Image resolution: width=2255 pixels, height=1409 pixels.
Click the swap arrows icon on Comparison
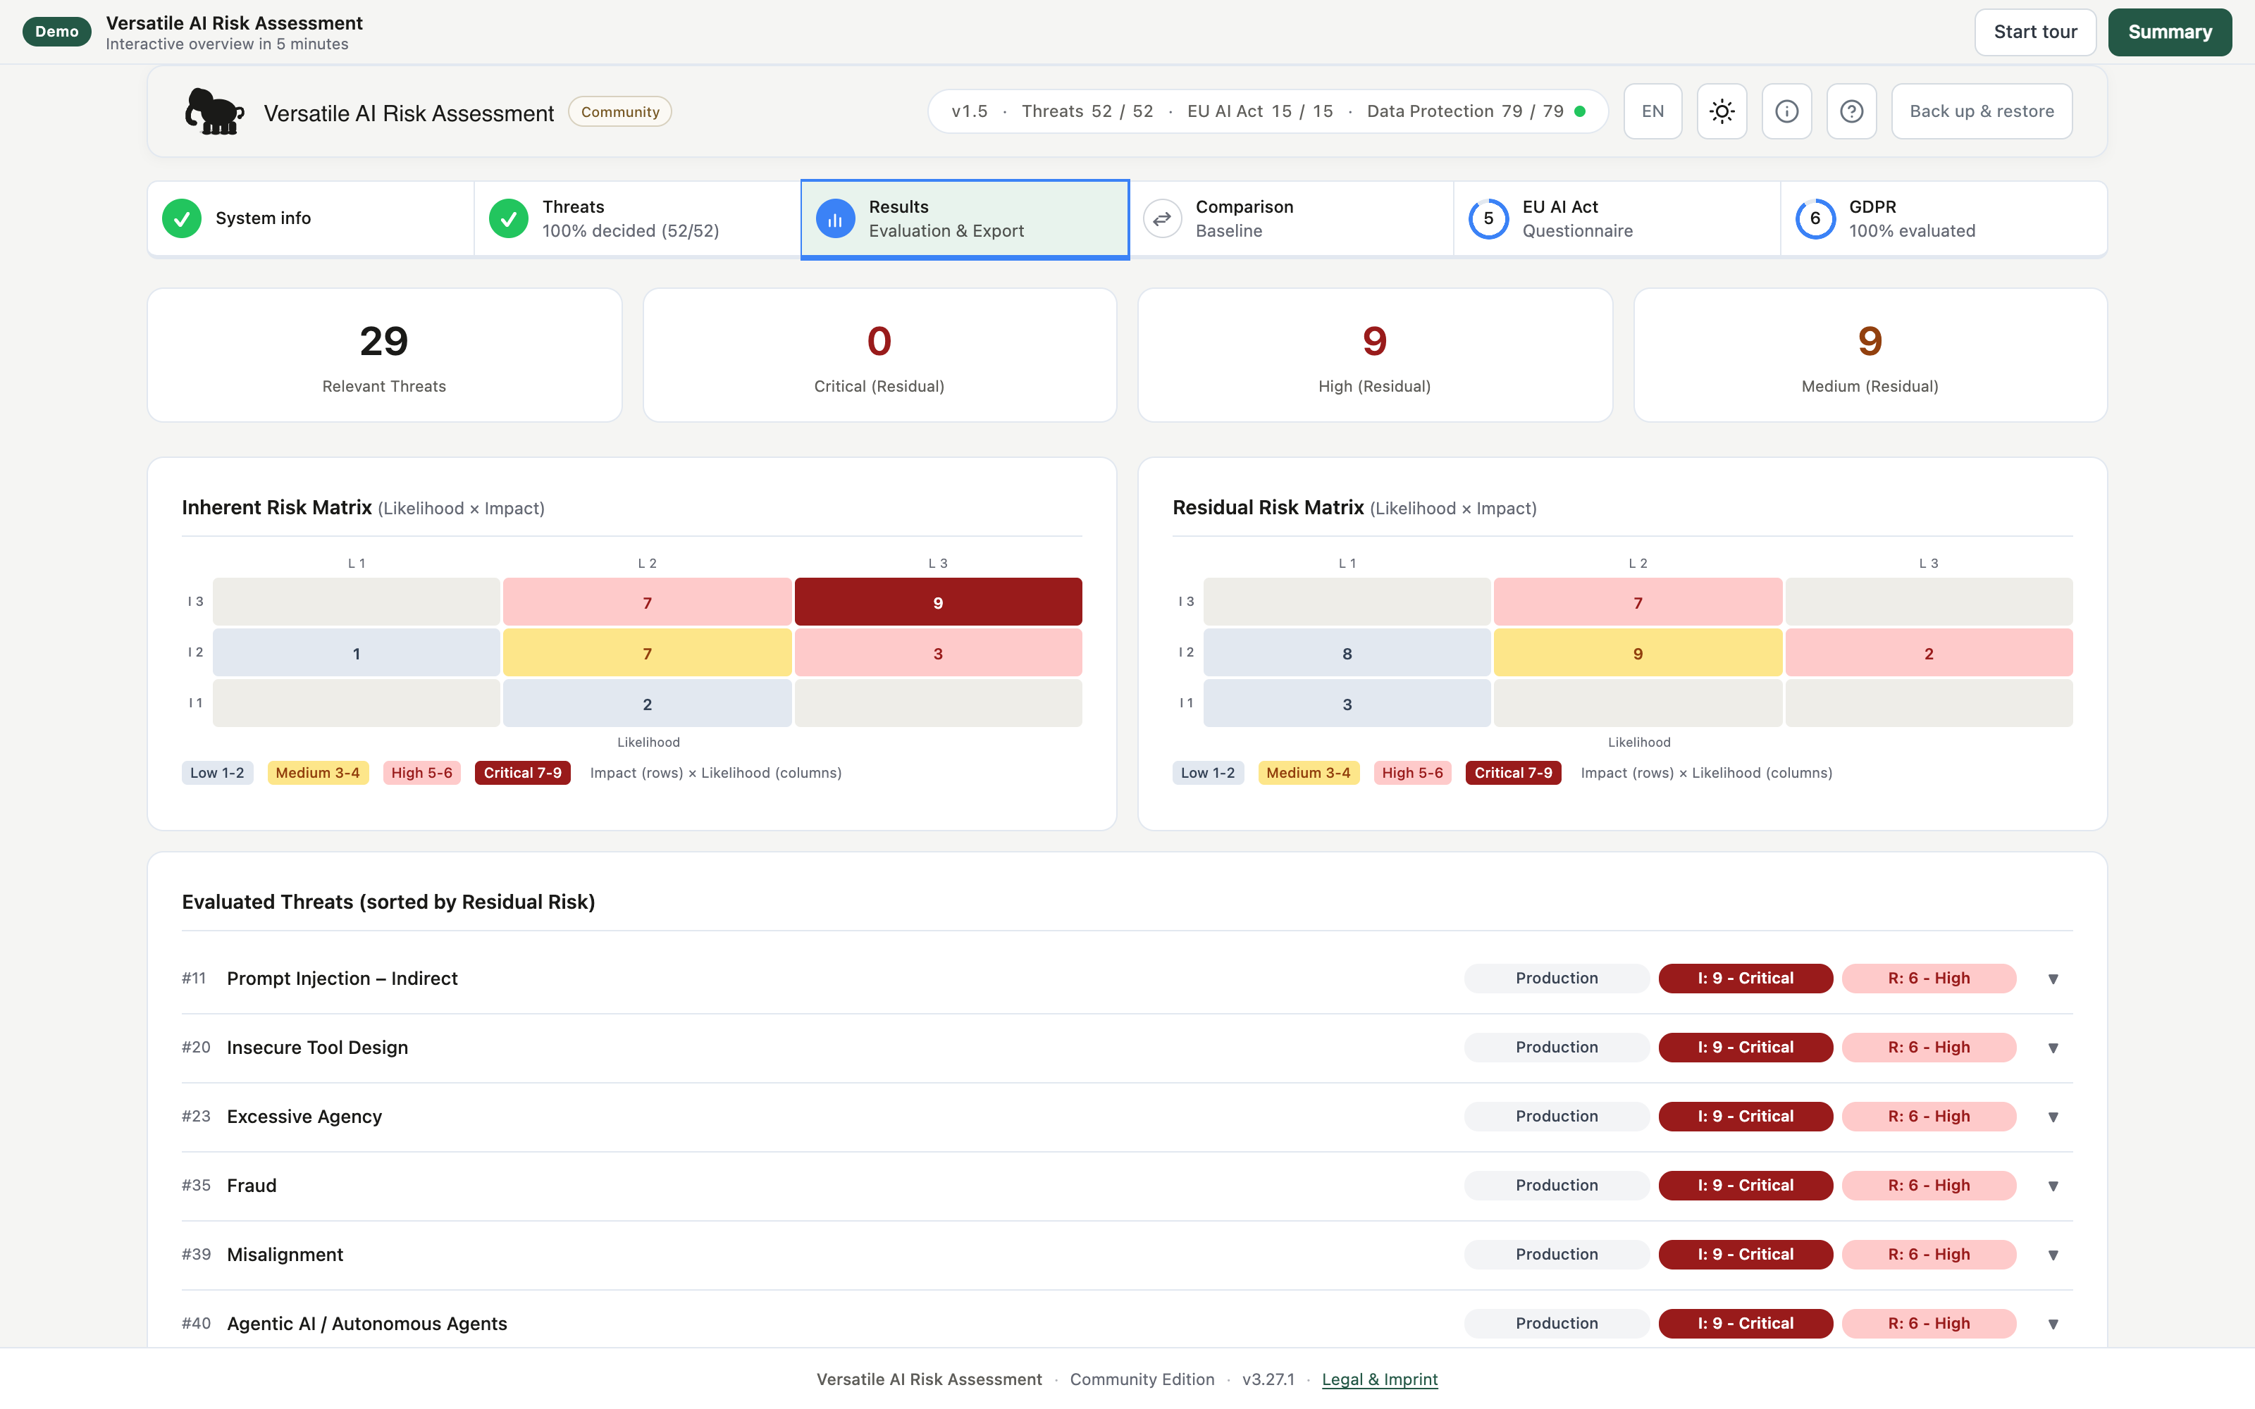[x=1162, y=218]
